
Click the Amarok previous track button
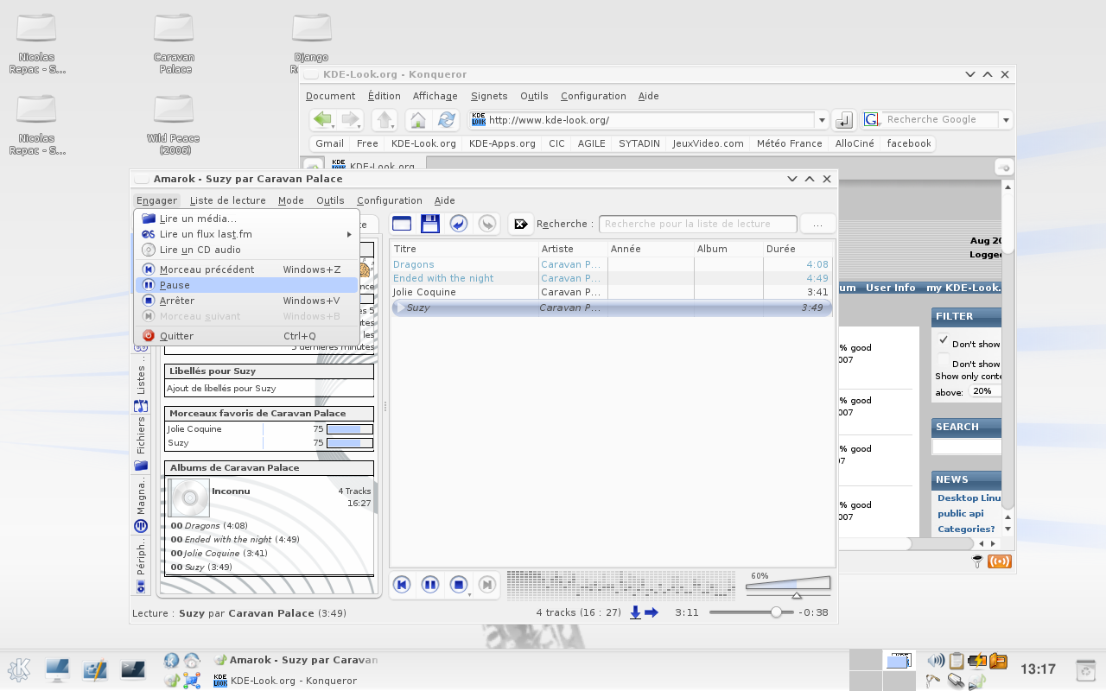[402, 585]
